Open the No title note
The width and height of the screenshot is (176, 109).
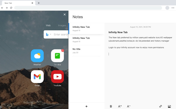click(86, 51)
